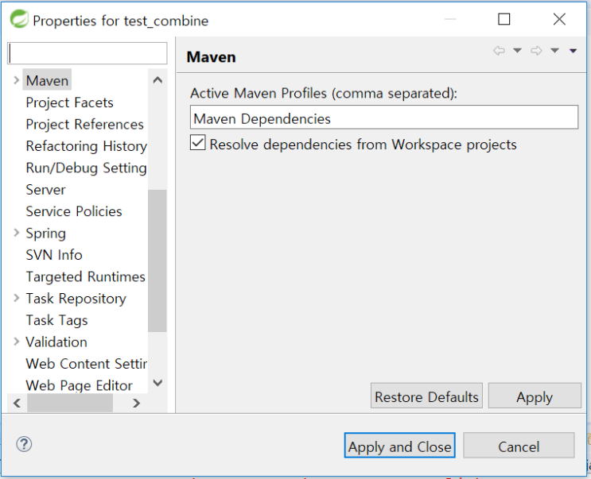591x479 pixels.
Task: Select Validation in the tree
Action: [x=56, y=342]
